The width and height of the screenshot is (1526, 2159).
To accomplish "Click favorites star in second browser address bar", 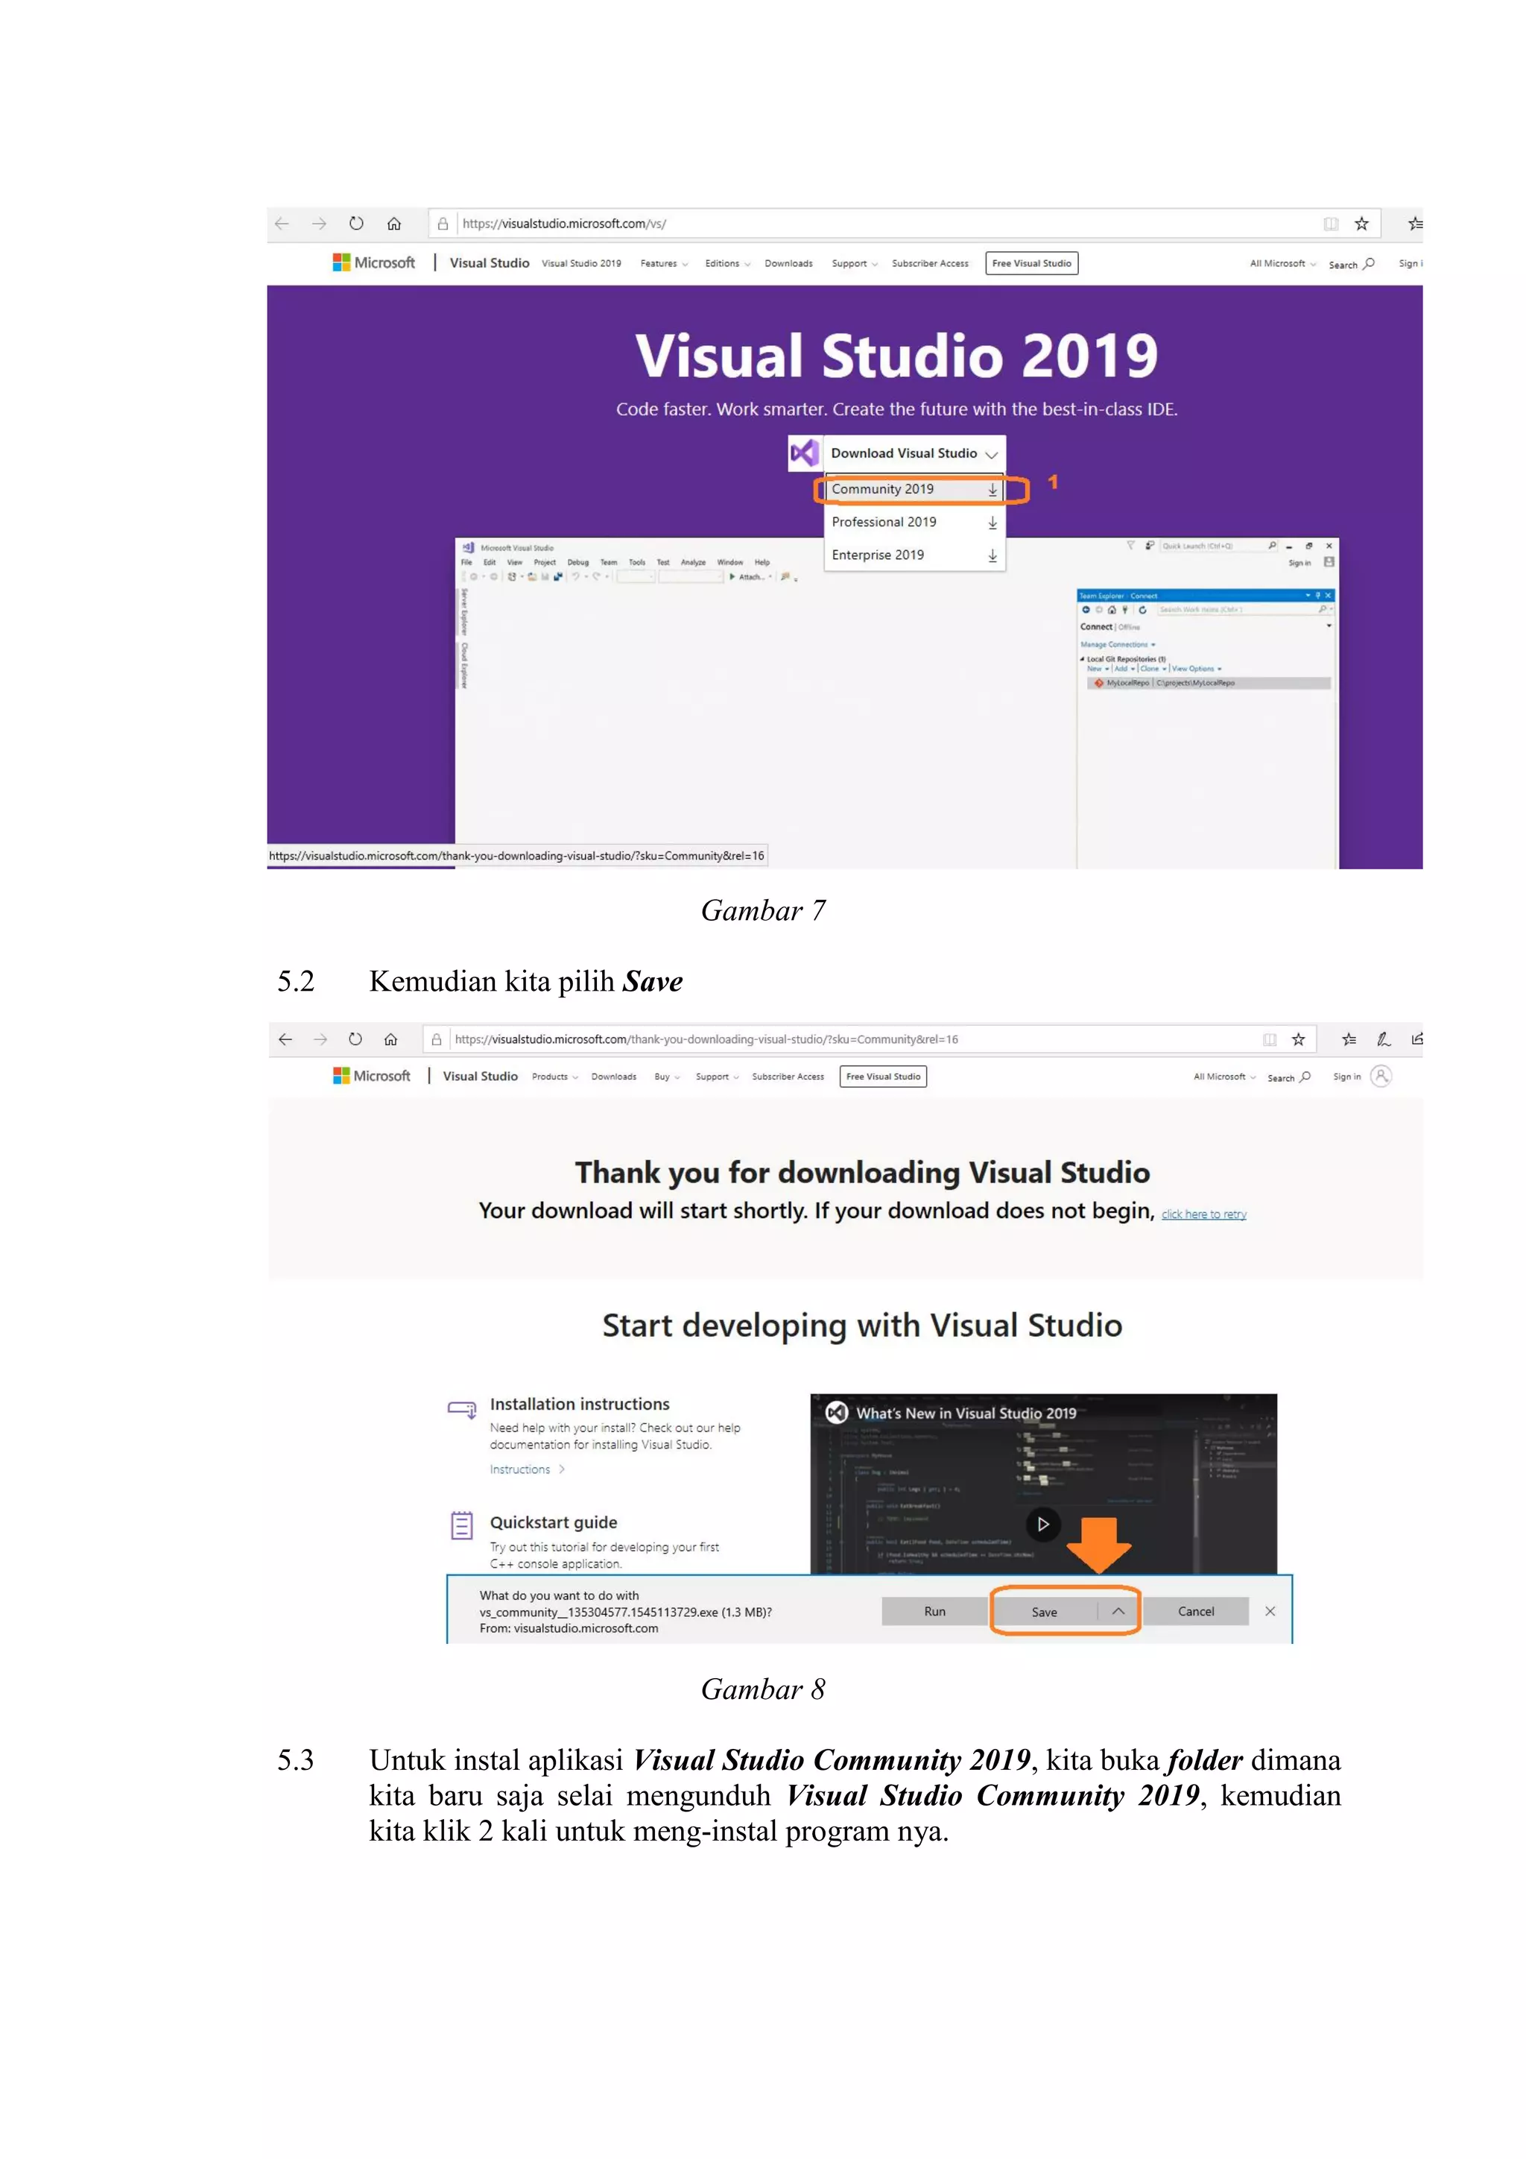I will pyautogui.click(x=1299, y=1039).
